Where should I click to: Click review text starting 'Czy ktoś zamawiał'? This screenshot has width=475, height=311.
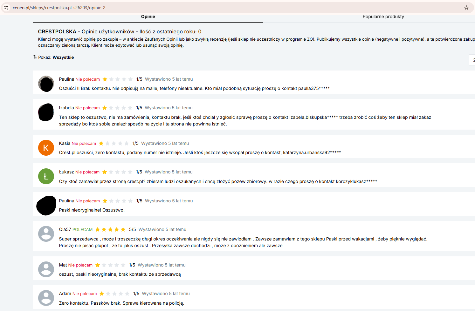pyautogui.click(x=218, y=182)
